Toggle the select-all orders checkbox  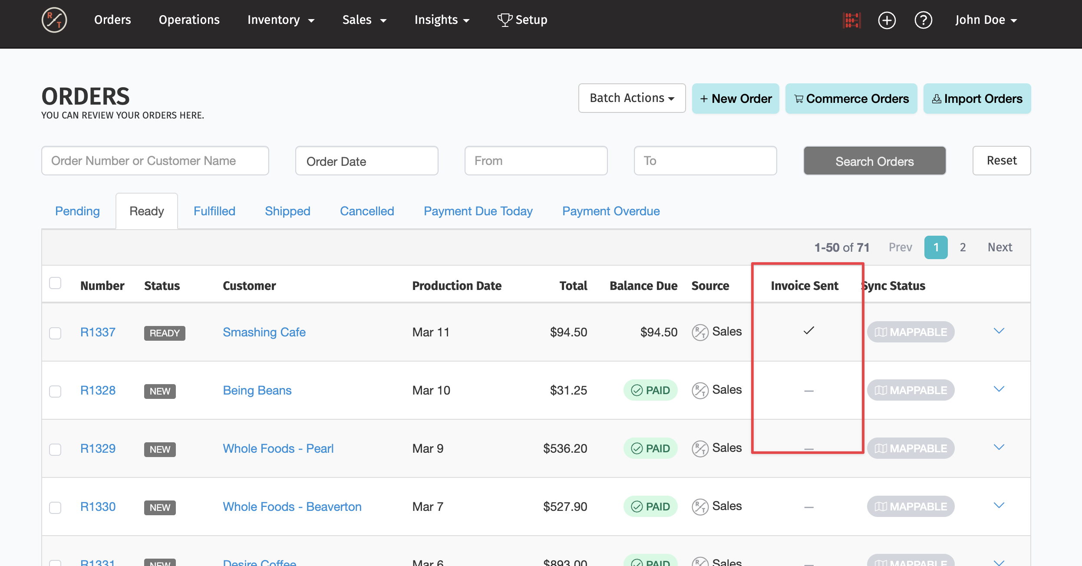tap(55, 283)
